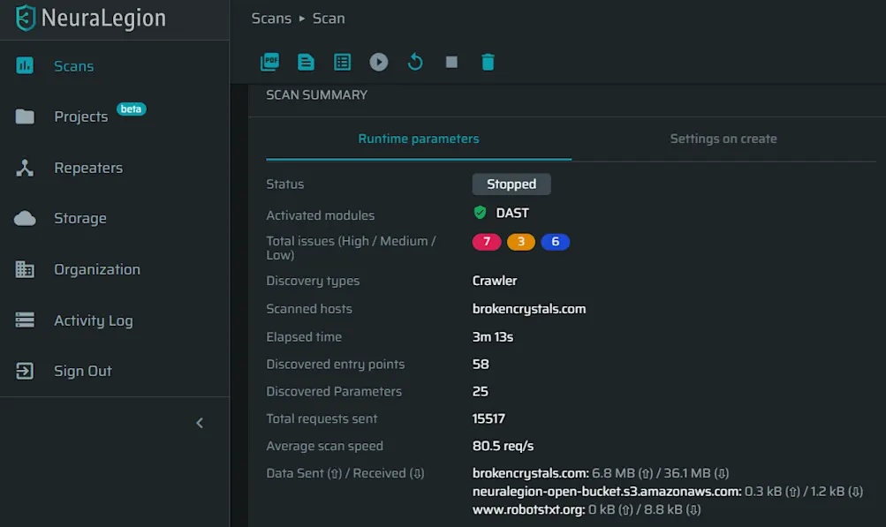The width and height of the screenshot is (886, 527).
Task: Open the Repeaters section
Action: [89, 168]
